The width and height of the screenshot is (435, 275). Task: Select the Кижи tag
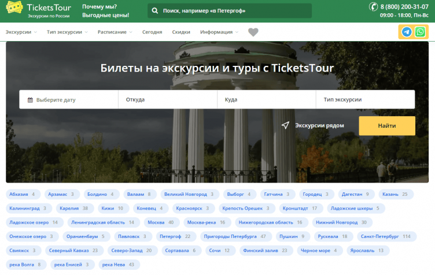point(113,208)
